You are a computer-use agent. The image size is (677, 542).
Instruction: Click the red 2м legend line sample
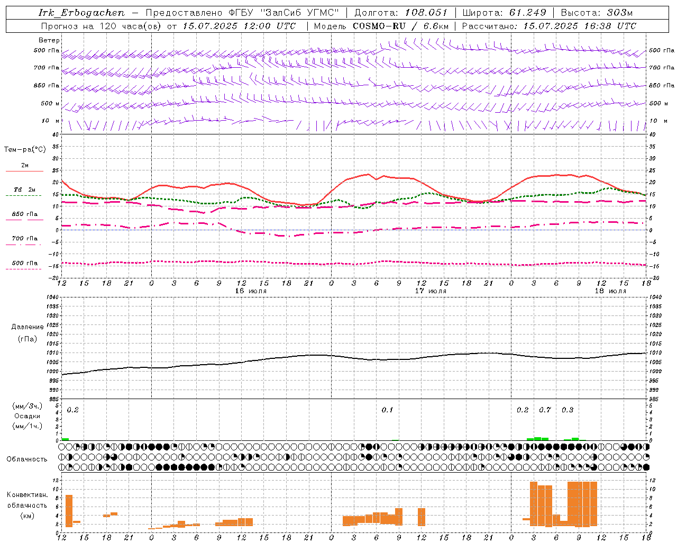click(x=24, y=171)
